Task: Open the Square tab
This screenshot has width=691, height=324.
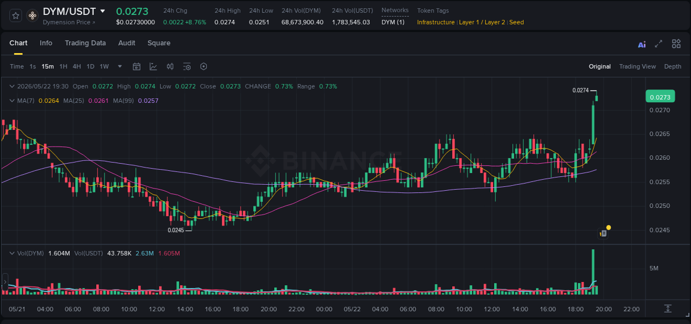Action: [x=159, y=43]
